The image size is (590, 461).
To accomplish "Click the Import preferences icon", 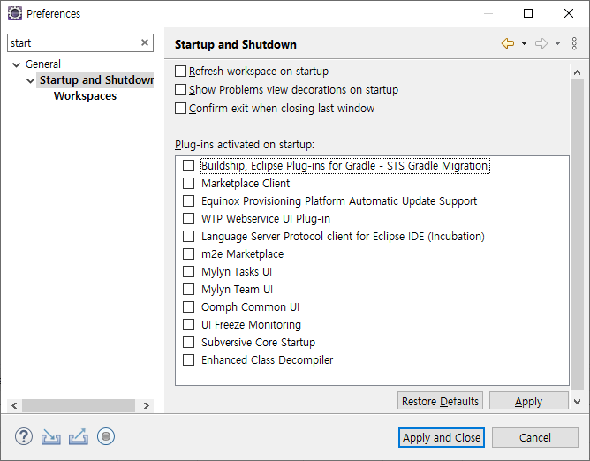I will click(51, 437).
